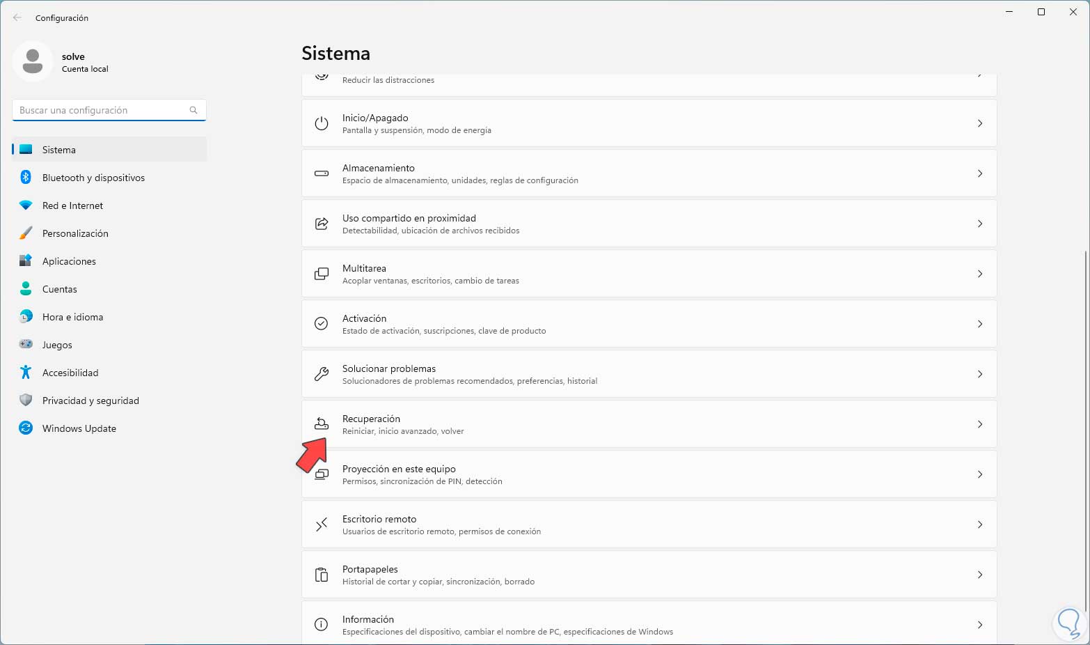Open Multitarea via its right chevron
The height and width of the screenshot is (645, 1090).
click(980, 274)
